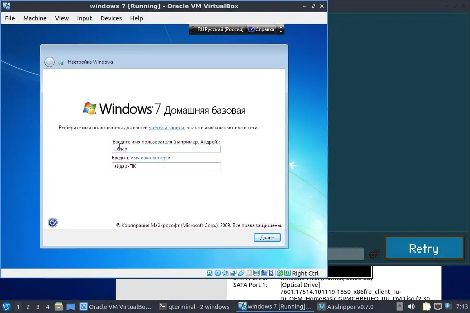Image resolution: width=470 pixels, height=313 pixels.
Task: Click the show desktop icon in taskbar
Action: tap(71, 307)
